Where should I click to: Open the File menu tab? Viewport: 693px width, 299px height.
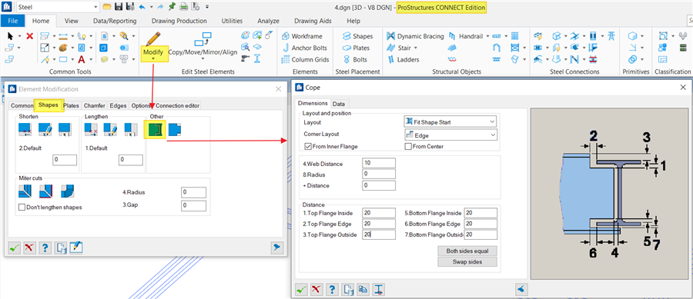[13, 21]
